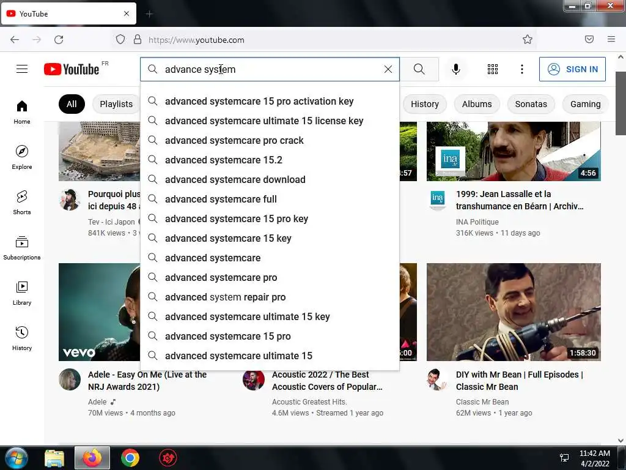Choose suggestion 'advanced systemcare 15 pro'
The image size is (626, 470).
pyautogui.click(x=270, y=336)
